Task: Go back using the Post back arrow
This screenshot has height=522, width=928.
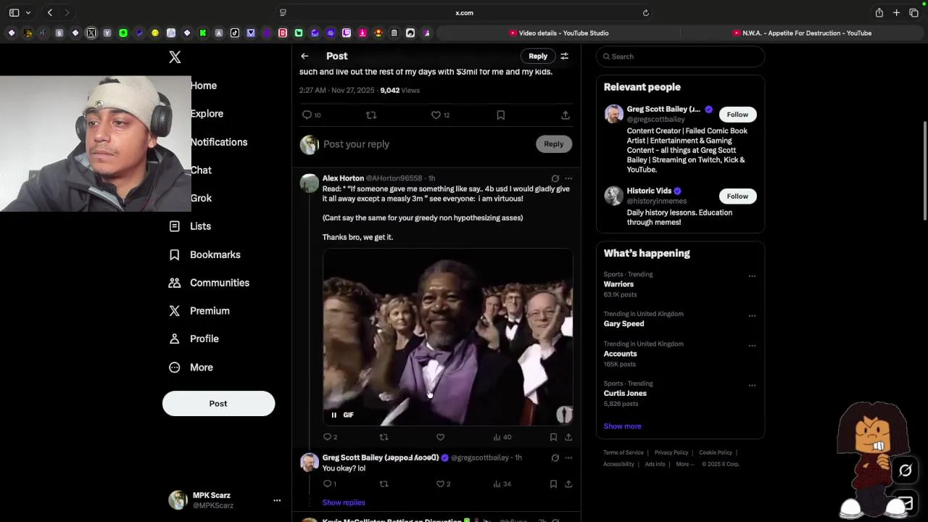Action: point(304,56)
